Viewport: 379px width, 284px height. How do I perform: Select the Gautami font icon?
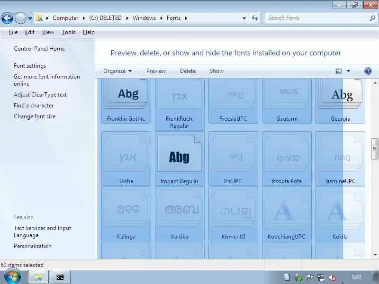click(x=287, y=101)
